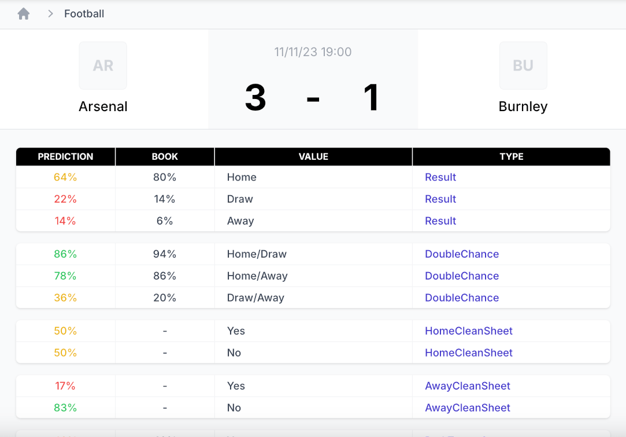Image resolution: width=626 pixels, height=437 pixels.
Task: Click the home icon in the breadcrumb
Action: [x=23, y=13]
